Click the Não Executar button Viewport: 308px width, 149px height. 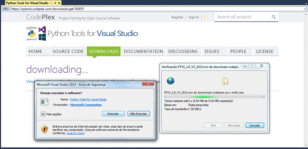point(139,114)
